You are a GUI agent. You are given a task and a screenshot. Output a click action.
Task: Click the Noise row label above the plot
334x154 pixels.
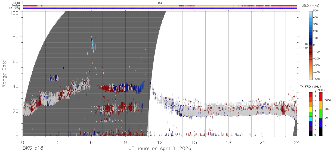pyautogui.click(x=16, y=5)
